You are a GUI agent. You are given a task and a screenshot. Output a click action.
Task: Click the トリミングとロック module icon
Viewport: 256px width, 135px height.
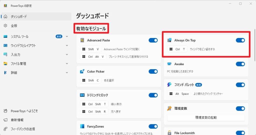[x=82, y=95]
